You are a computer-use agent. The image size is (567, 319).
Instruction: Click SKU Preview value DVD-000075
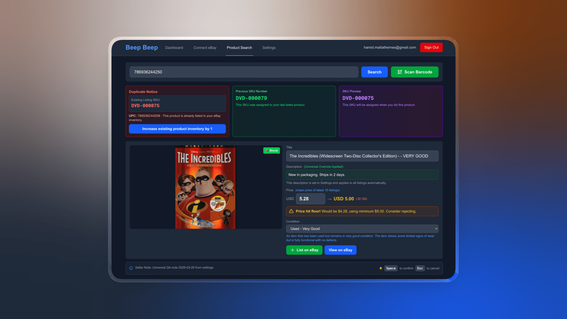coord(358,98)
